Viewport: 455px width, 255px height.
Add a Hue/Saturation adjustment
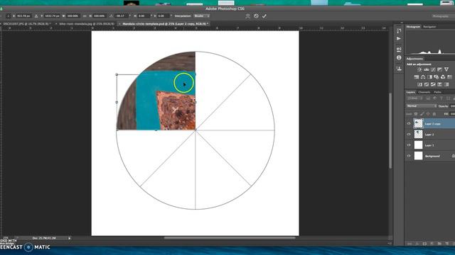[x=417, y=77]
